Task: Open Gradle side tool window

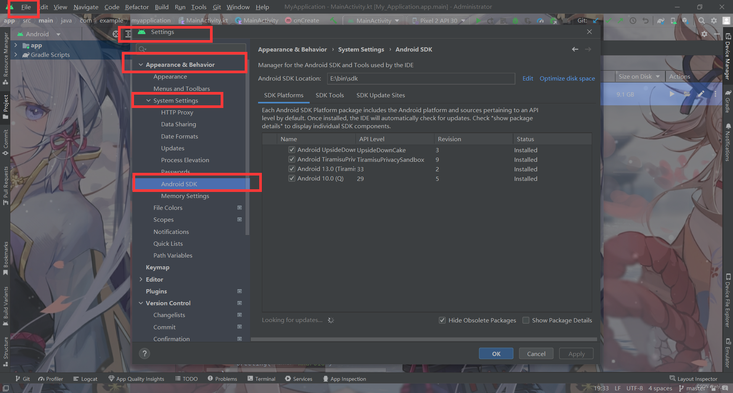Action: (728, 101)
